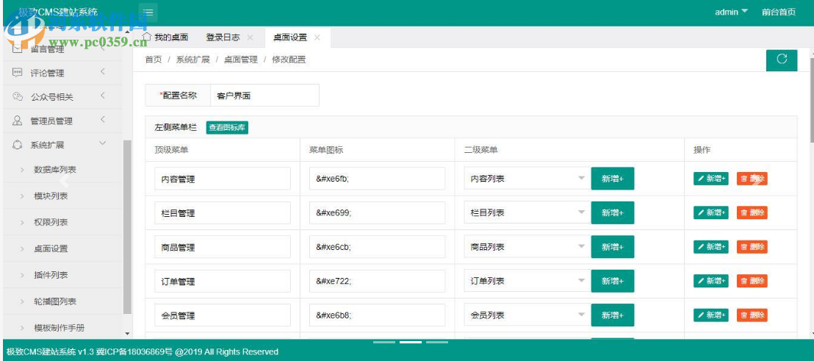814x361 pixels.
Task: Delete the 商品管理 row with trash button
Action: point(752,247)
